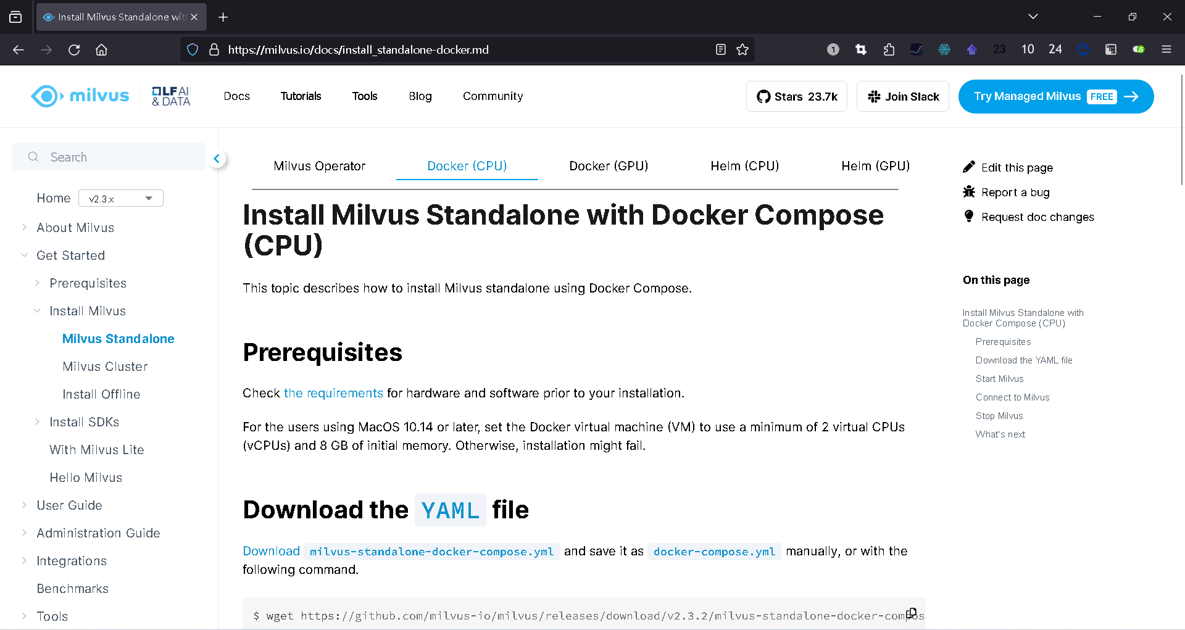Image resolution: width=1185 pixels, height=630 pixels.
Task: Collapse the Install Milvus section
Action: click(x=38, y=310)
